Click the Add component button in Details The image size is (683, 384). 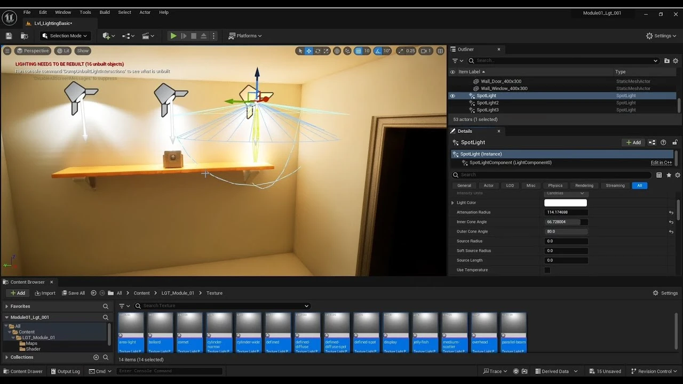coord(633,142)
